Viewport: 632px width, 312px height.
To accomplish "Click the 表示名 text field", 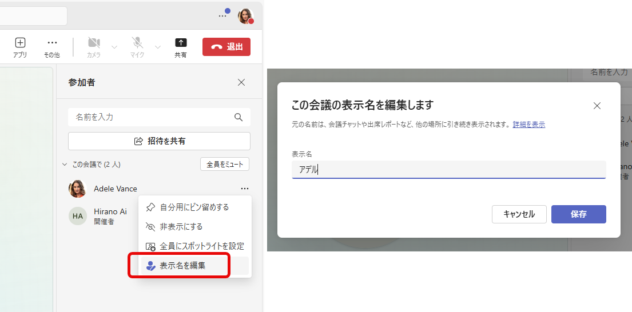I will [448, 169].
